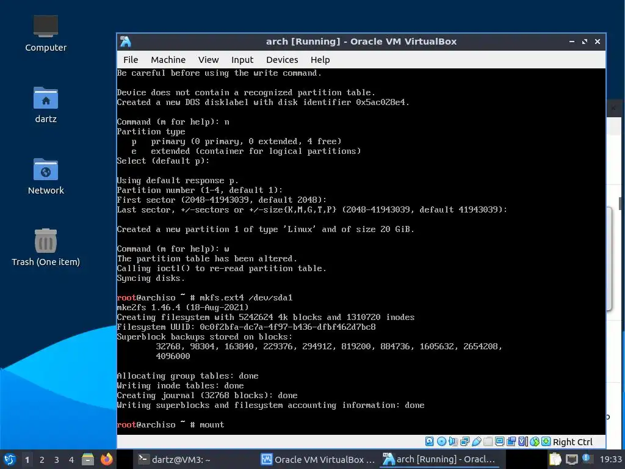Open the View menu

[x=208, y=60]
